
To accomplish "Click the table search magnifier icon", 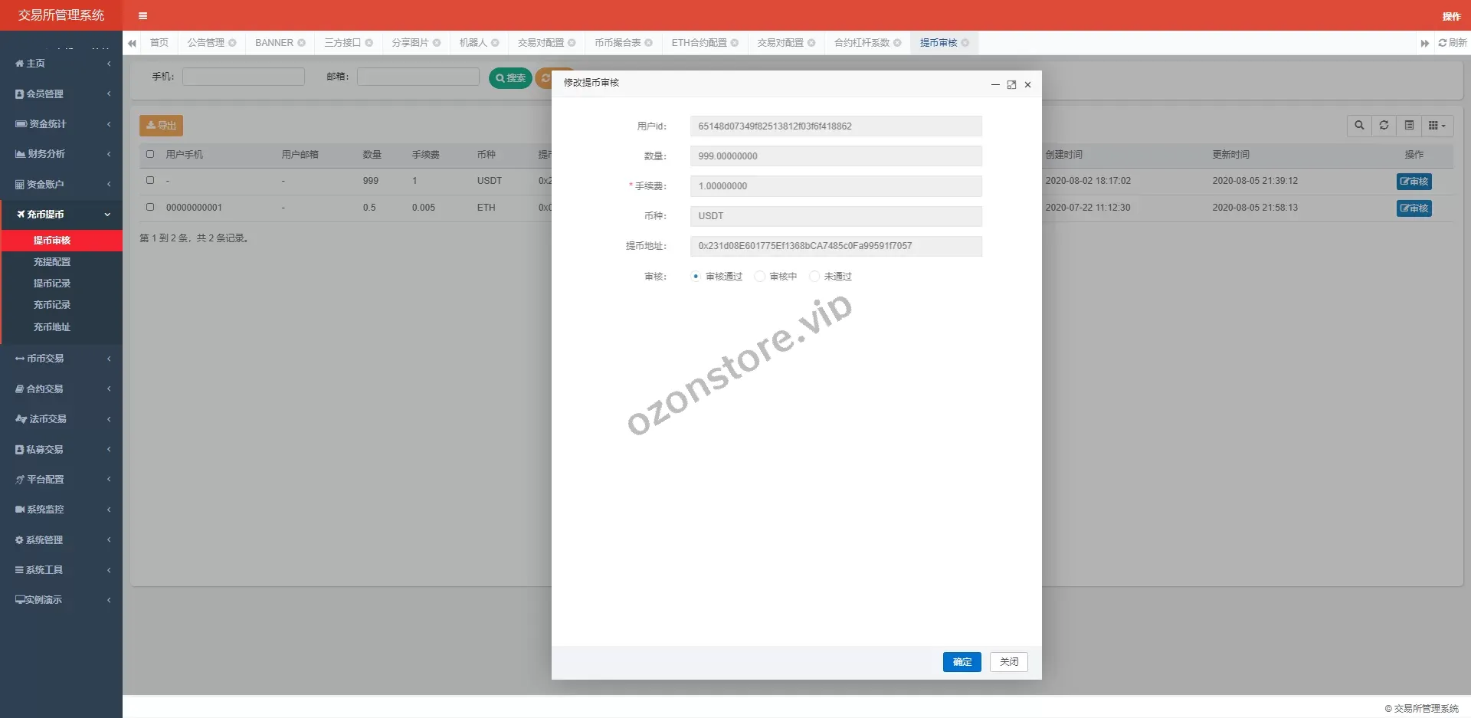I will 1359,126.
